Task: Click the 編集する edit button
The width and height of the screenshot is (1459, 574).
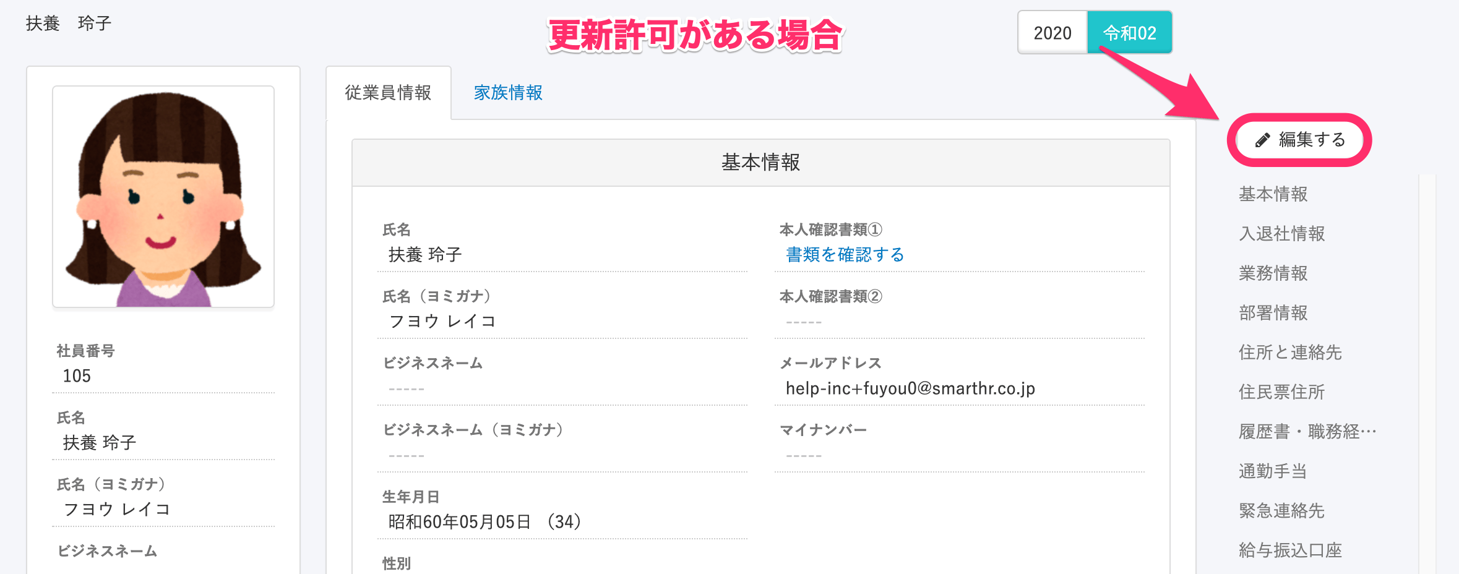Action: tap(1299, 140)
